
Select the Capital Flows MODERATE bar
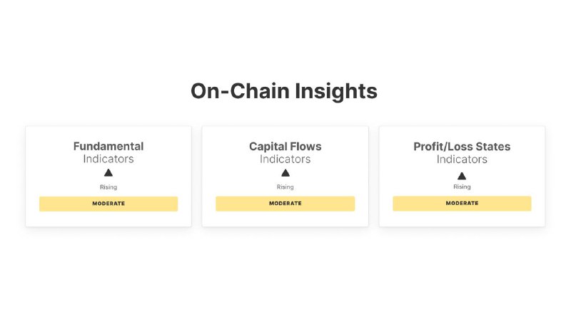coord(285,204)
